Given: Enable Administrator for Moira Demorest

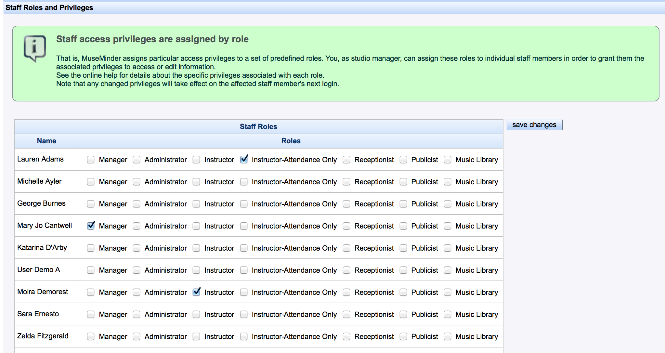Looking at the screenshot, I should coord(137,292).
